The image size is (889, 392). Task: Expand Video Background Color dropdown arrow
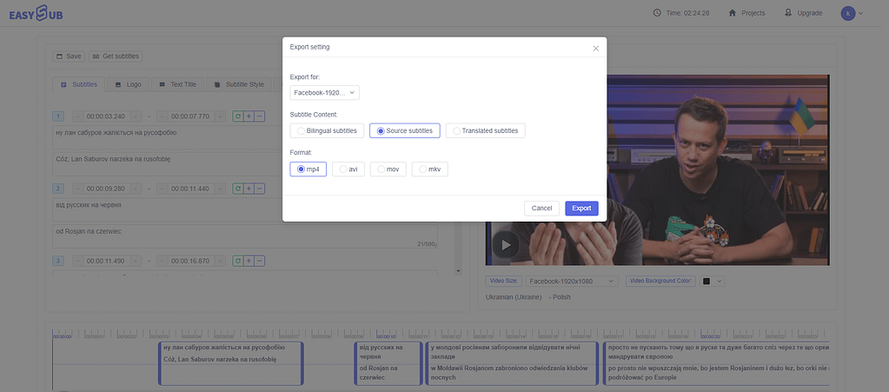point(720,281)
